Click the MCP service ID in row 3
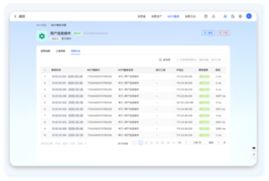This screenshot has height=181, width=269. (x=100, y=89)
